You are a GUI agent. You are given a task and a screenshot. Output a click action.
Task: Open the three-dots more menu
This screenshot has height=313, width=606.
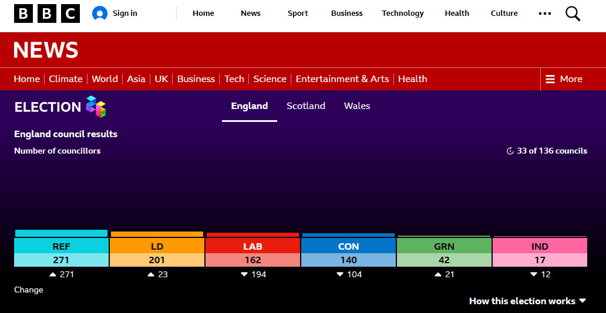[545, 13]
